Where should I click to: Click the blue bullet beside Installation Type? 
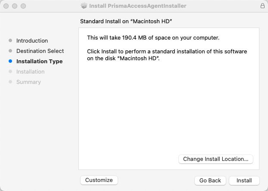point(10,61)
